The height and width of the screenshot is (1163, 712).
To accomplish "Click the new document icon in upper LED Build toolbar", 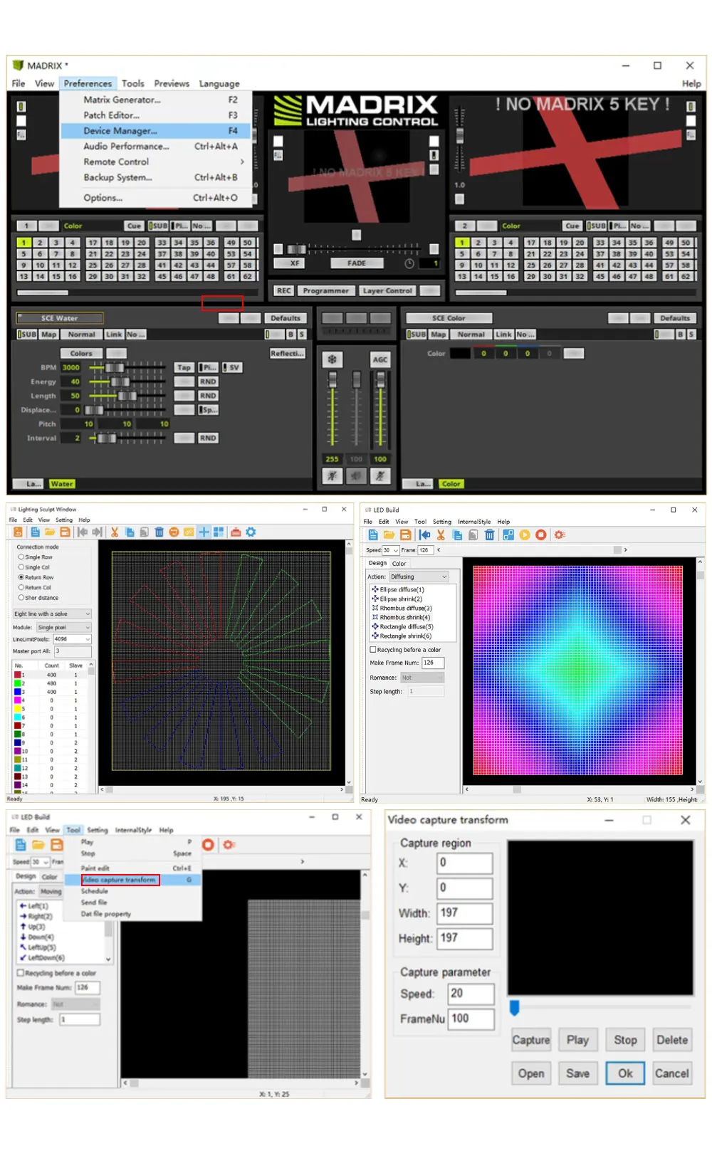I will pyautogui.click(x=373, y=535).
